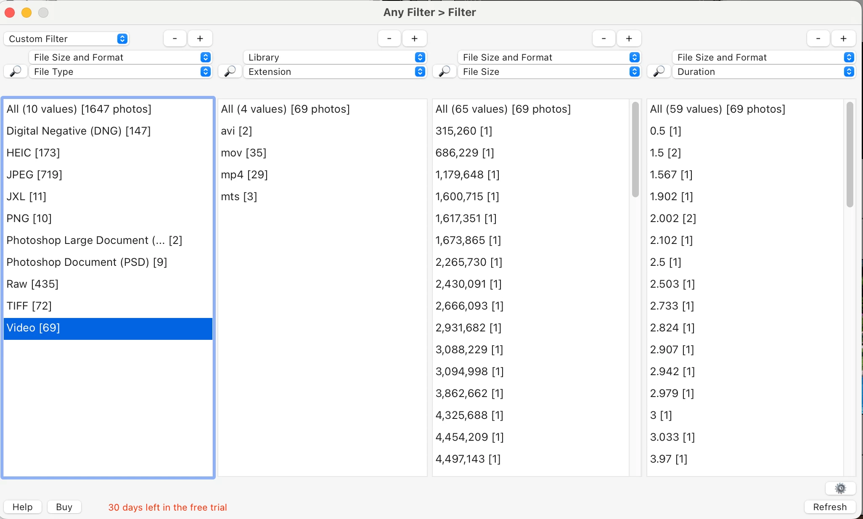
Task: Open the Library category dropdown
Action: coord(335,57)
